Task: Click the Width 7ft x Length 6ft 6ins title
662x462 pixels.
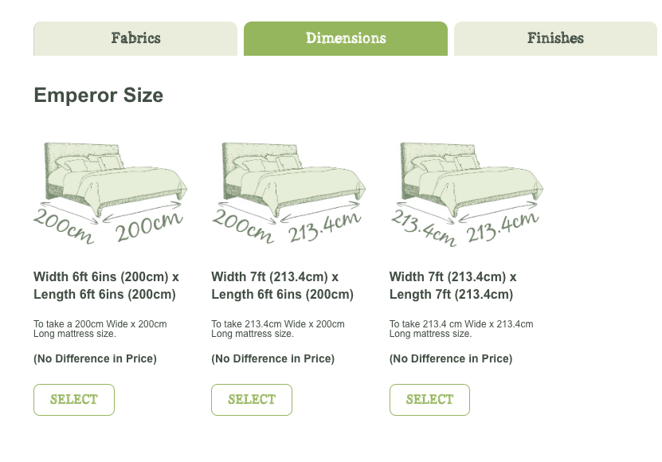Action: click(282, 286)
